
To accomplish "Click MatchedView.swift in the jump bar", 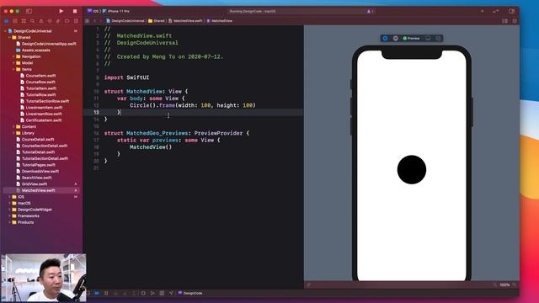I will coord(185,21).
